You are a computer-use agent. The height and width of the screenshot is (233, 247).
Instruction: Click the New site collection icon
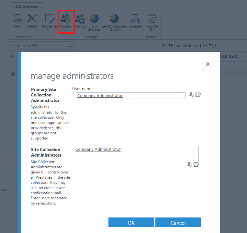(17, 18)
